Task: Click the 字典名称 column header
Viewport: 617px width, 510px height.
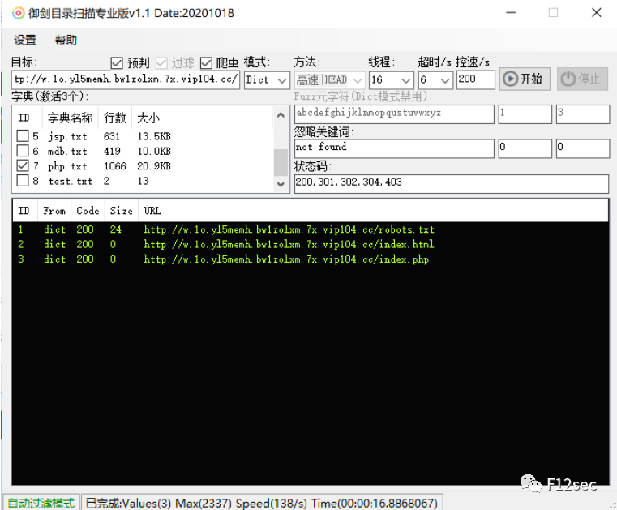Action: 70,118
